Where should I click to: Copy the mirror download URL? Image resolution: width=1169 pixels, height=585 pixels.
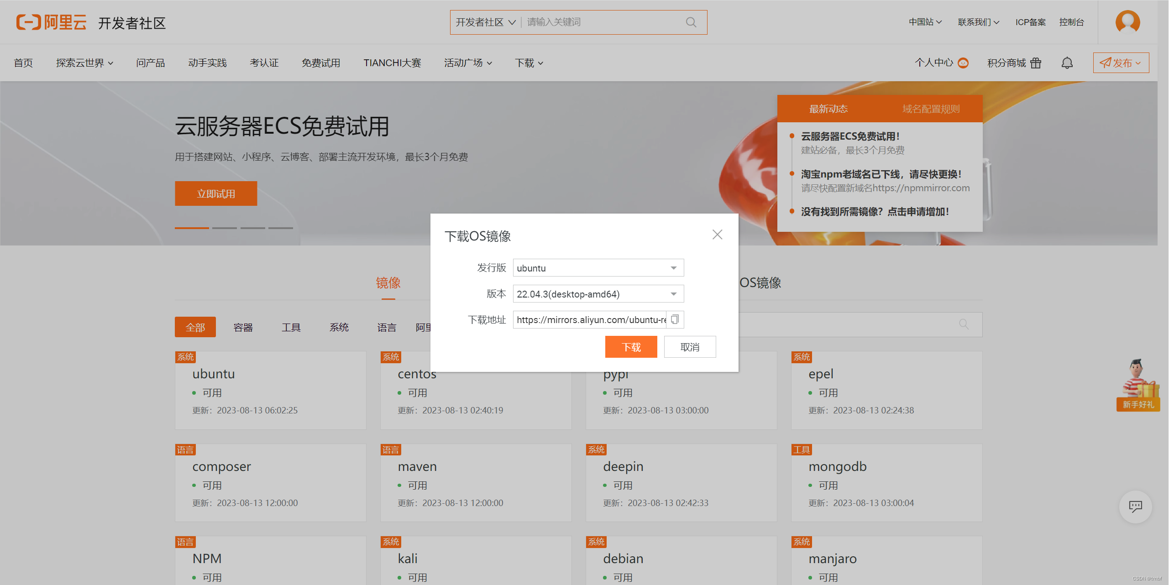(675, 319)
